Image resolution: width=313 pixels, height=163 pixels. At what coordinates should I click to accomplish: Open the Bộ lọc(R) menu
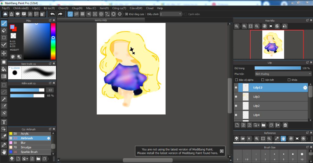point(49,8)
